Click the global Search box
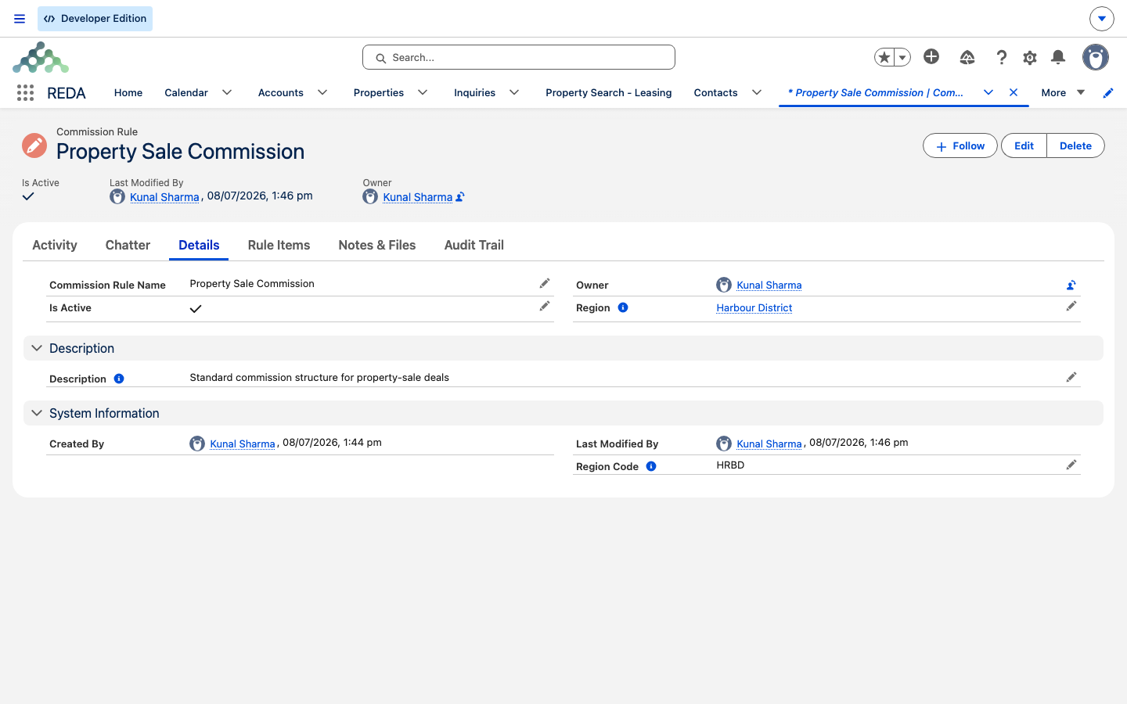 pyautogui.click(x=519, y=57)
